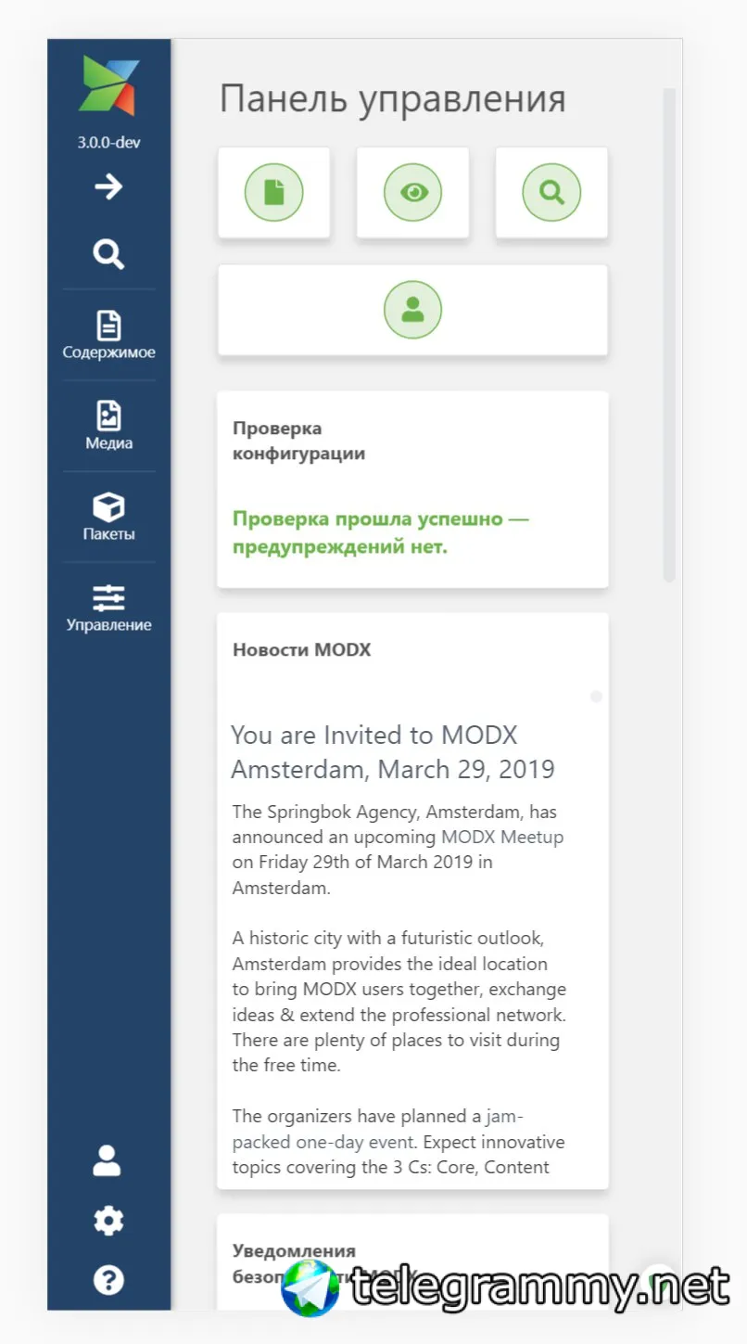The image size is (747, 1344).
Task: Click the Новости MODX widget header
Action: pyautogui.click(x=301, y=649)
